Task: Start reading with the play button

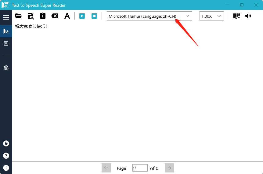Action: pos(82,16)
